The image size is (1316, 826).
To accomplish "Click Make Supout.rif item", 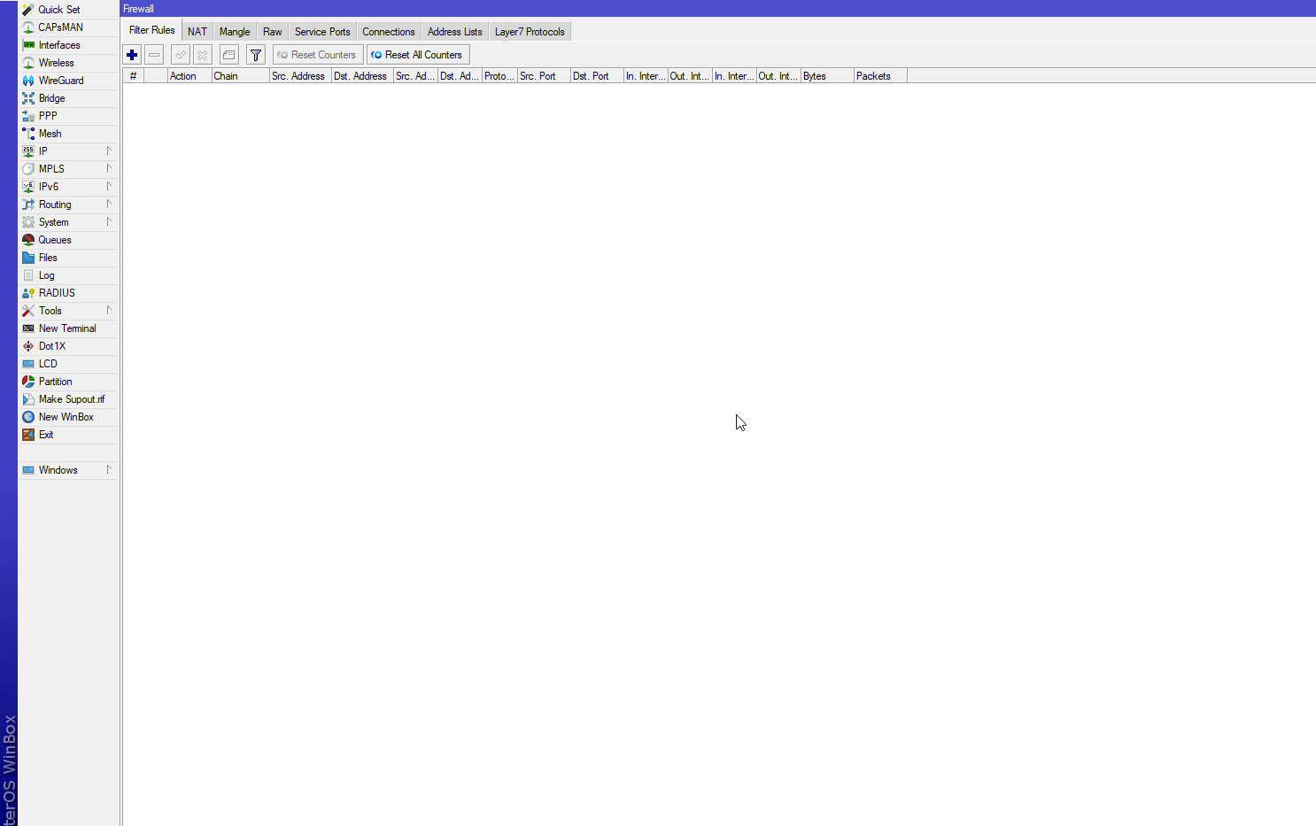I will click(69, 399).
